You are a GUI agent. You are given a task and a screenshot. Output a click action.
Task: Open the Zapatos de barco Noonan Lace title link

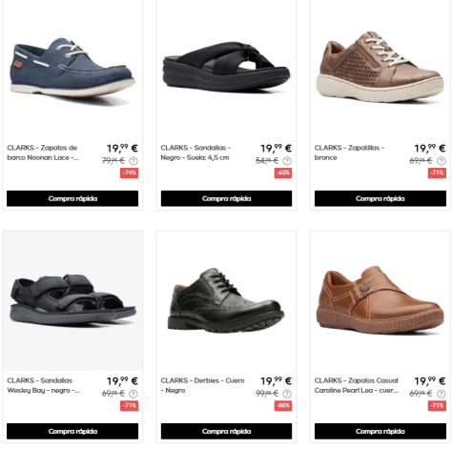click(x=43, y=153)
